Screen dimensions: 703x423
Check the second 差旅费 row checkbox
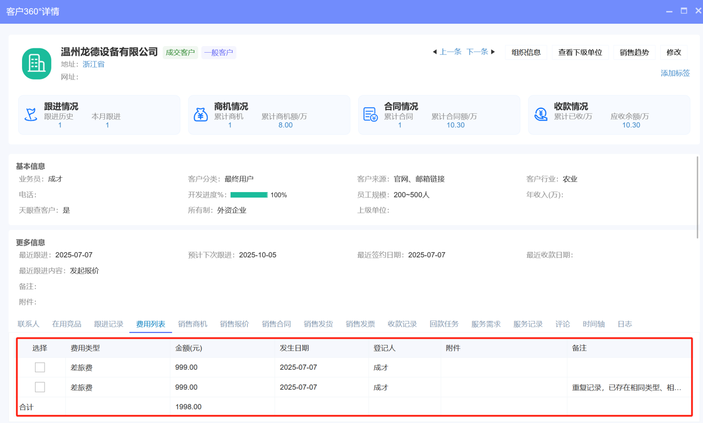(40, 387)
